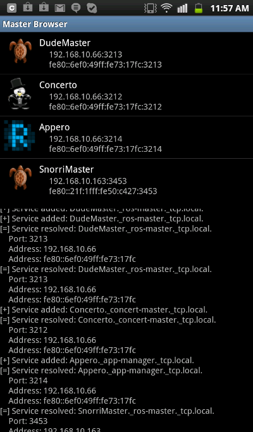Tap the 11:57 AM clock

click(x=230, y=8)
